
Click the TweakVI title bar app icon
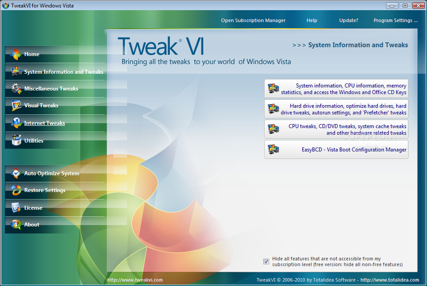[5, 5]
